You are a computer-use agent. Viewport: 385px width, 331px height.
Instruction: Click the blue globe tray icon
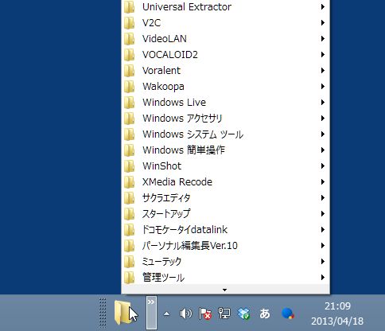(x=287, y=313)
